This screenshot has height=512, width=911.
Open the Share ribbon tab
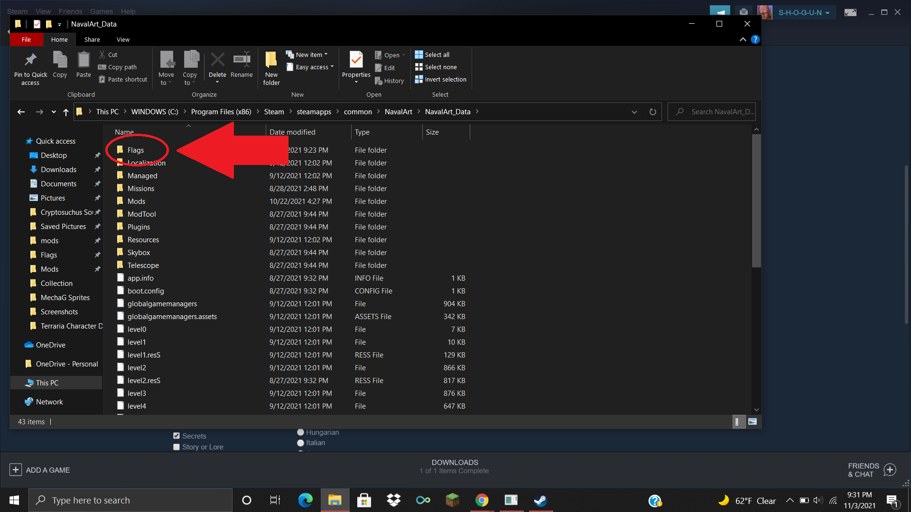point(92,39)
